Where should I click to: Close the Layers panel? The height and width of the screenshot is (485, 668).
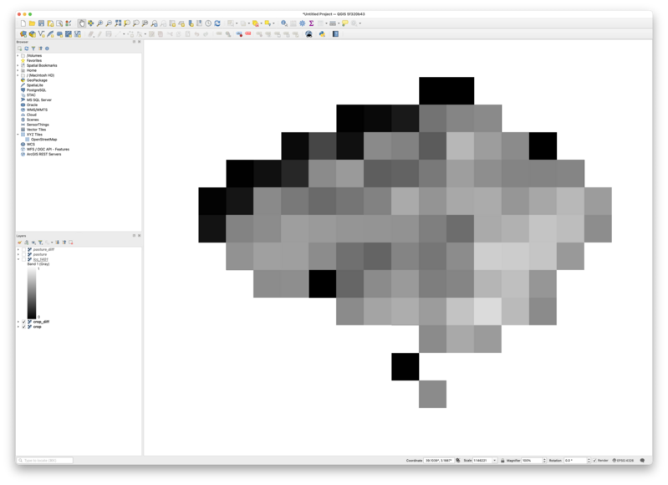[x=140, y=235]
